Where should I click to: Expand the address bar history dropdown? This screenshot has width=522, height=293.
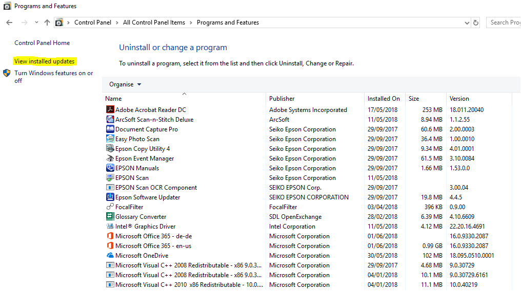[467, 22]
